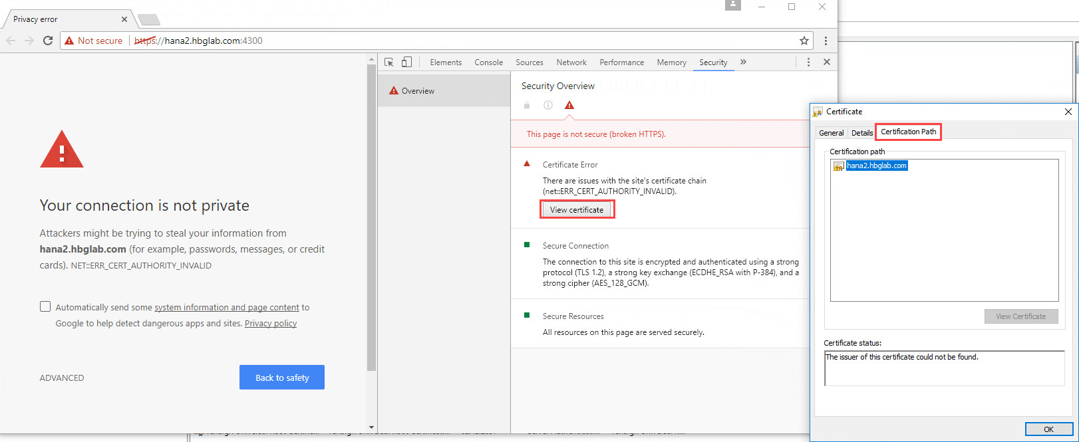The image size is (1079, 442).
Task: Close the Privacy error tab
Action: [124, 19]
